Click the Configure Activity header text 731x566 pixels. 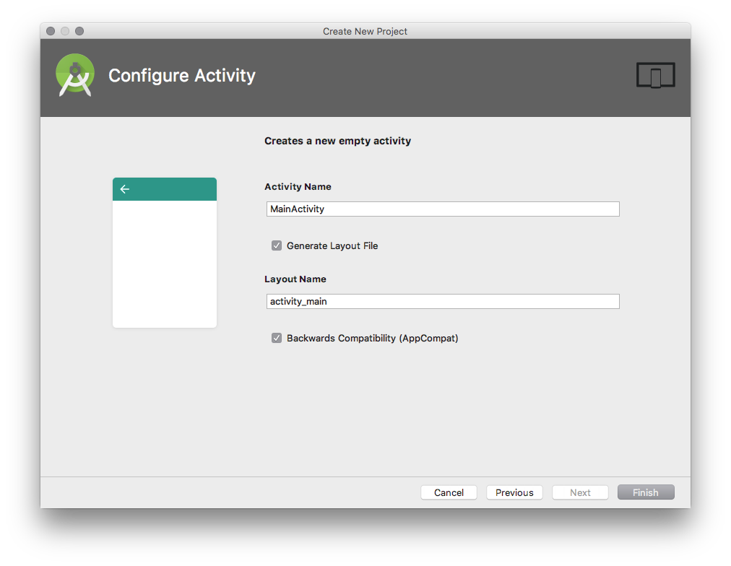(x=181, y=75)
